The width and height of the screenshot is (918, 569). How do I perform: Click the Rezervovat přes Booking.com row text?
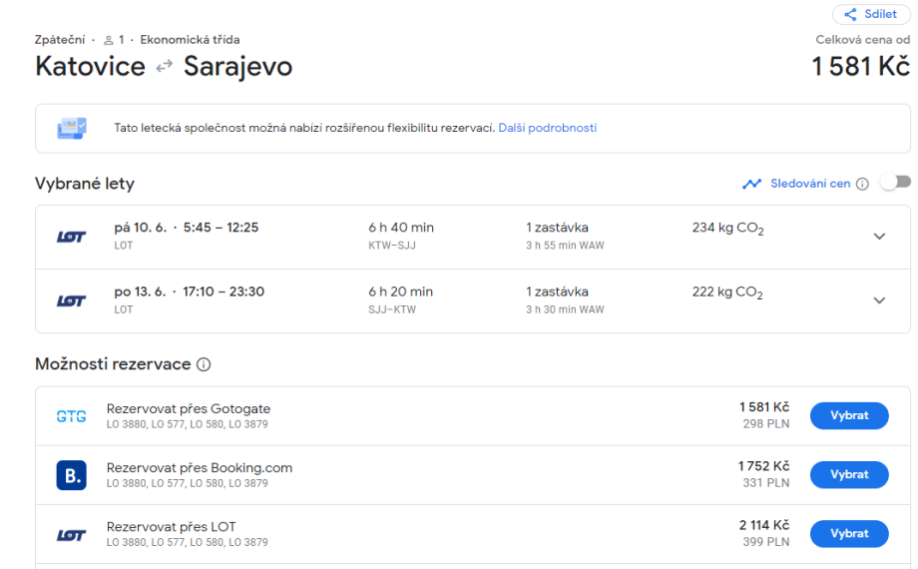tap(200, 467)
